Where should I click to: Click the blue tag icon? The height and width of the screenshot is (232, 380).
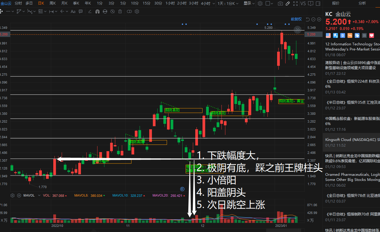[357, 35]
